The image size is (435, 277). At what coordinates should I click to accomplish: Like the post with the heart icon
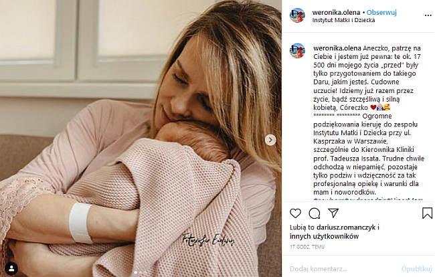pos(295,213)
